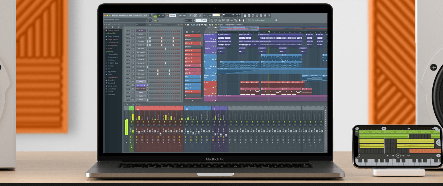Click the piano keys icon above pattern picker
Screen dimensions: 443x186
tap(187, 32)
